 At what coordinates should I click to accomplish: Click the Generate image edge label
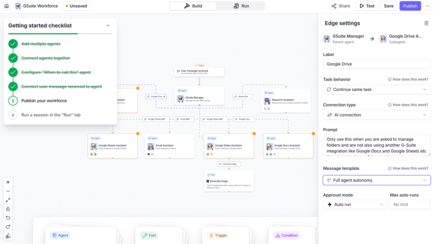[229, 164]
